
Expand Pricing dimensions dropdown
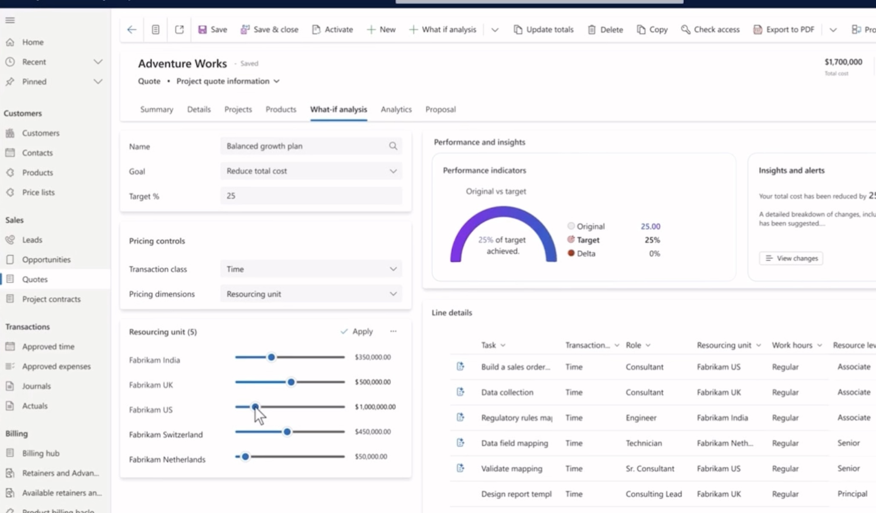pyautogui.click(x=393, y=294)
